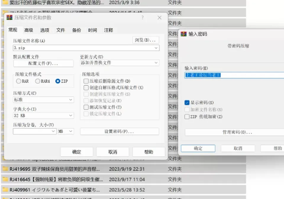Click the folder icon for RJ409961
The width and height of the screenshot is (284, 199).
(5, 190)
